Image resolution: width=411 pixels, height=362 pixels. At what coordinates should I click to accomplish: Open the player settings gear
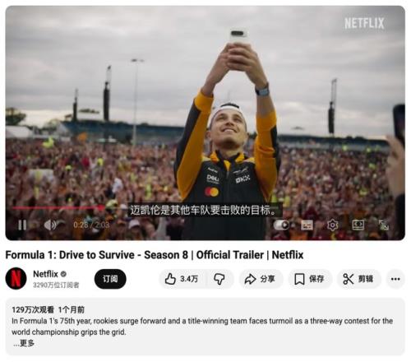[332, 225]
